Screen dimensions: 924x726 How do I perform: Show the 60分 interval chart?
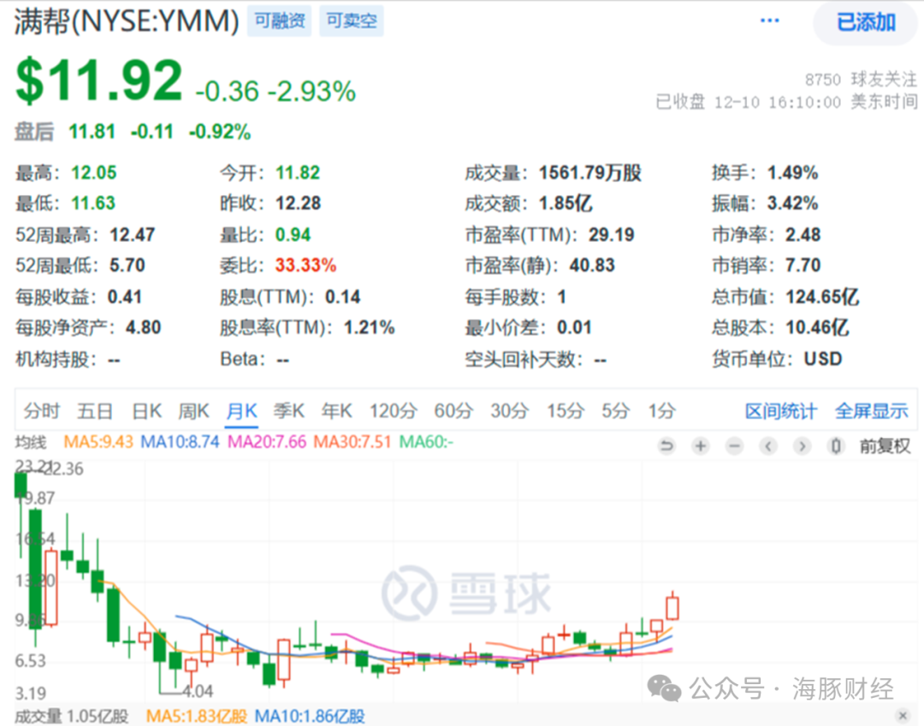click(x=453, y=410)
